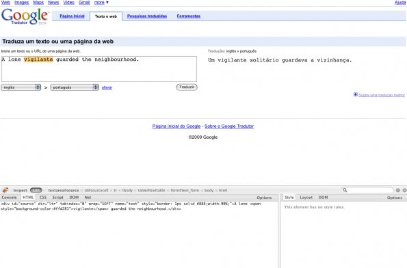Open the Script tab
The height and width of the screenshot is (268, 407).
click(57, 198)
